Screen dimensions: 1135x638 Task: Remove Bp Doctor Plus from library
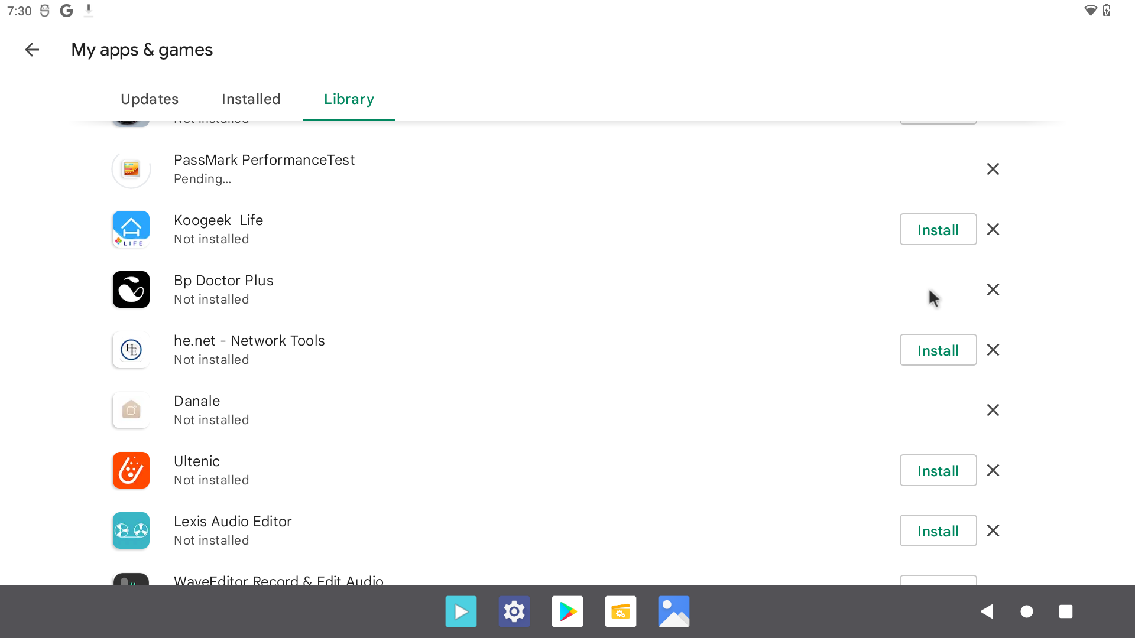(993, 289)
